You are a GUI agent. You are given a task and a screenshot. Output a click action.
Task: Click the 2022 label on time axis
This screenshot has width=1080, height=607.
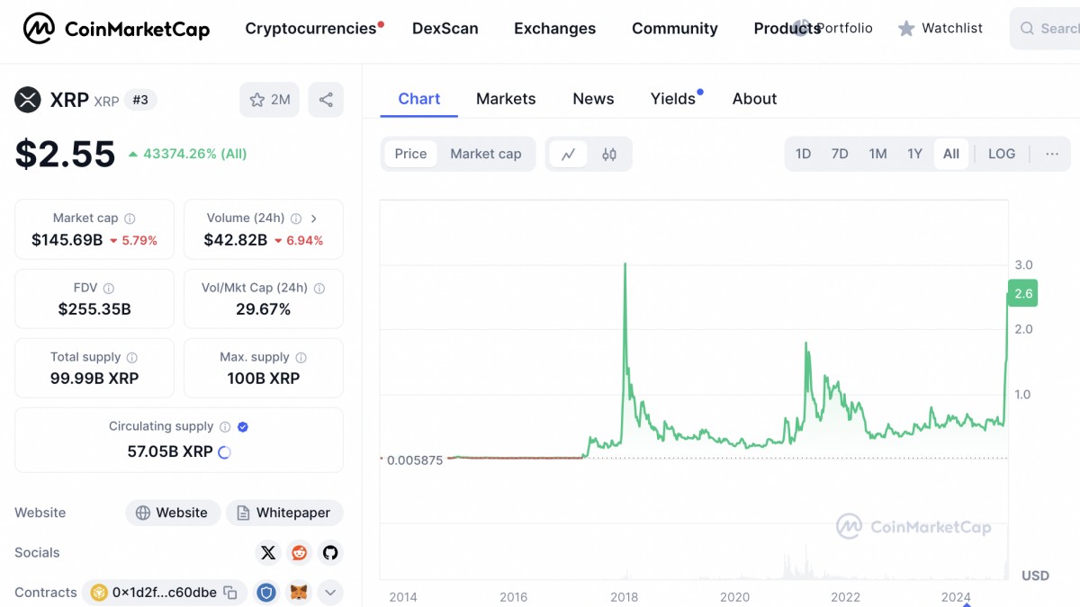tap(846, 597)
